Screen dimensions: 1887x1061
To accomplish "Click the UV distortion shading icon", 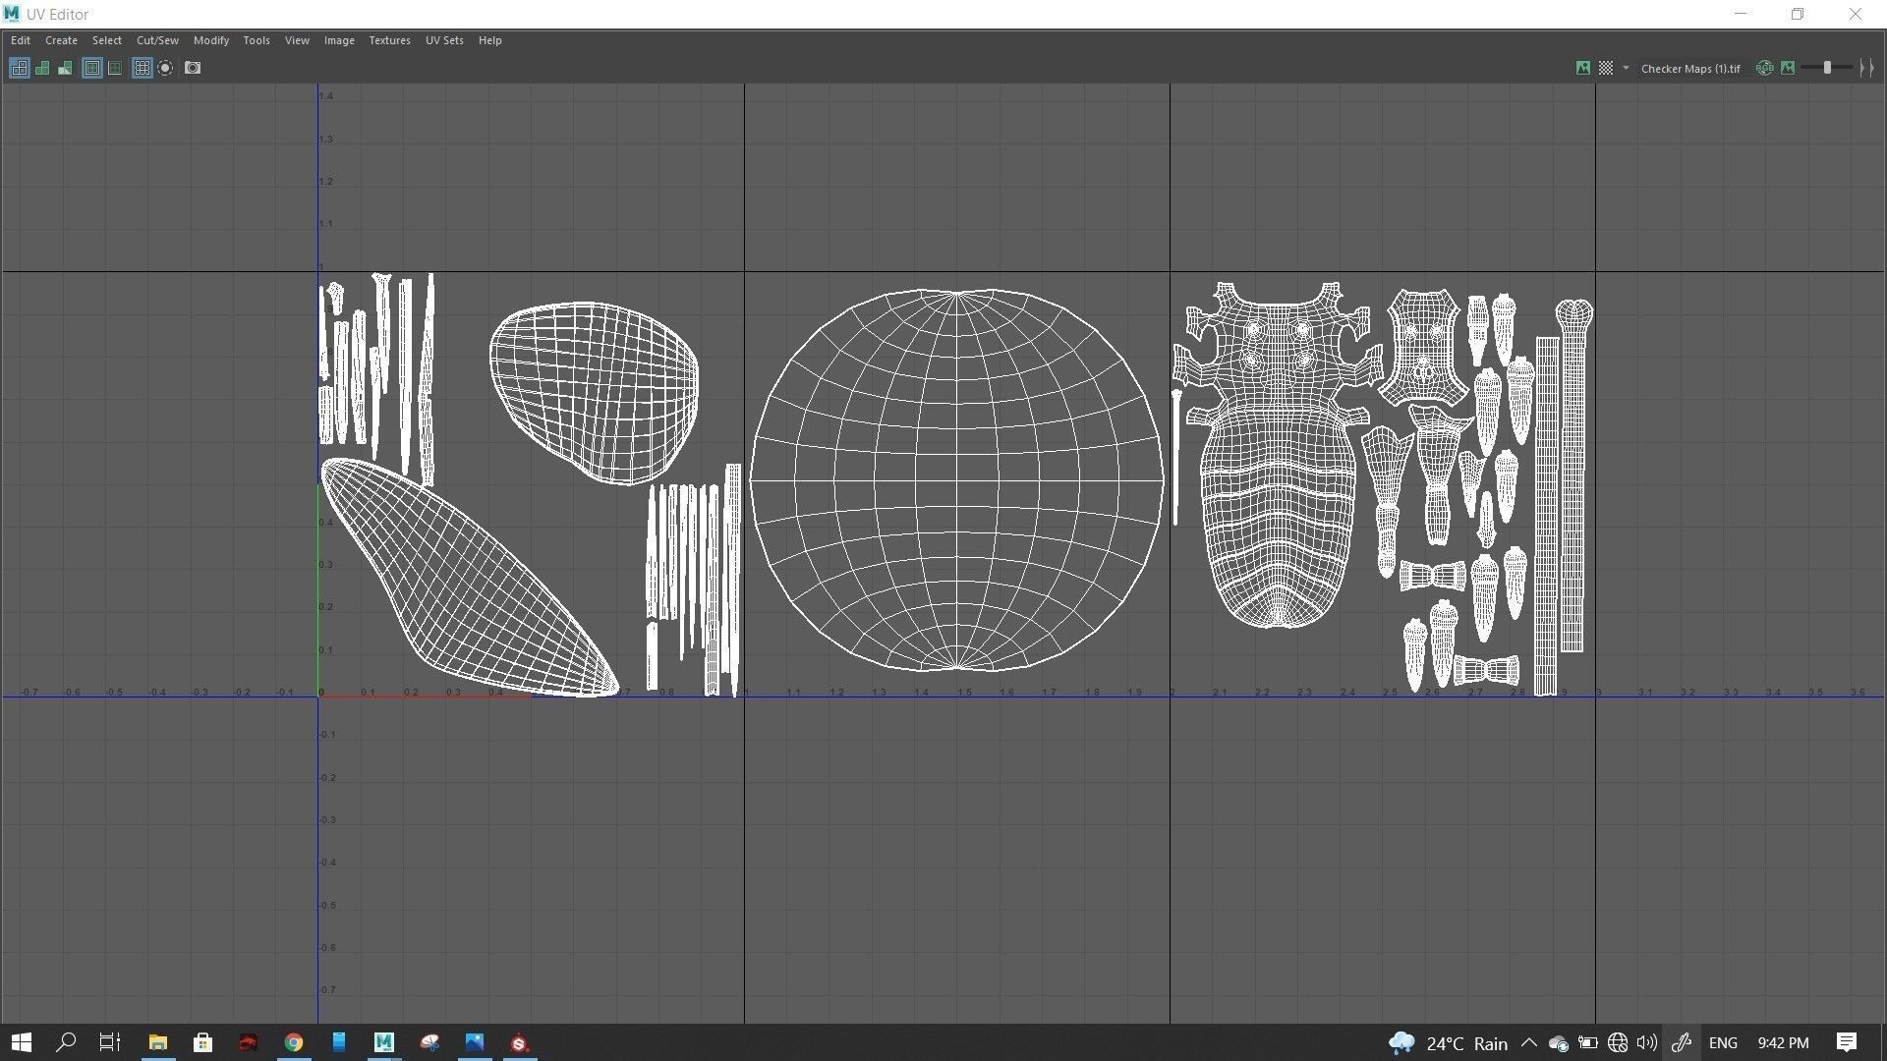I will click(65, 68).
